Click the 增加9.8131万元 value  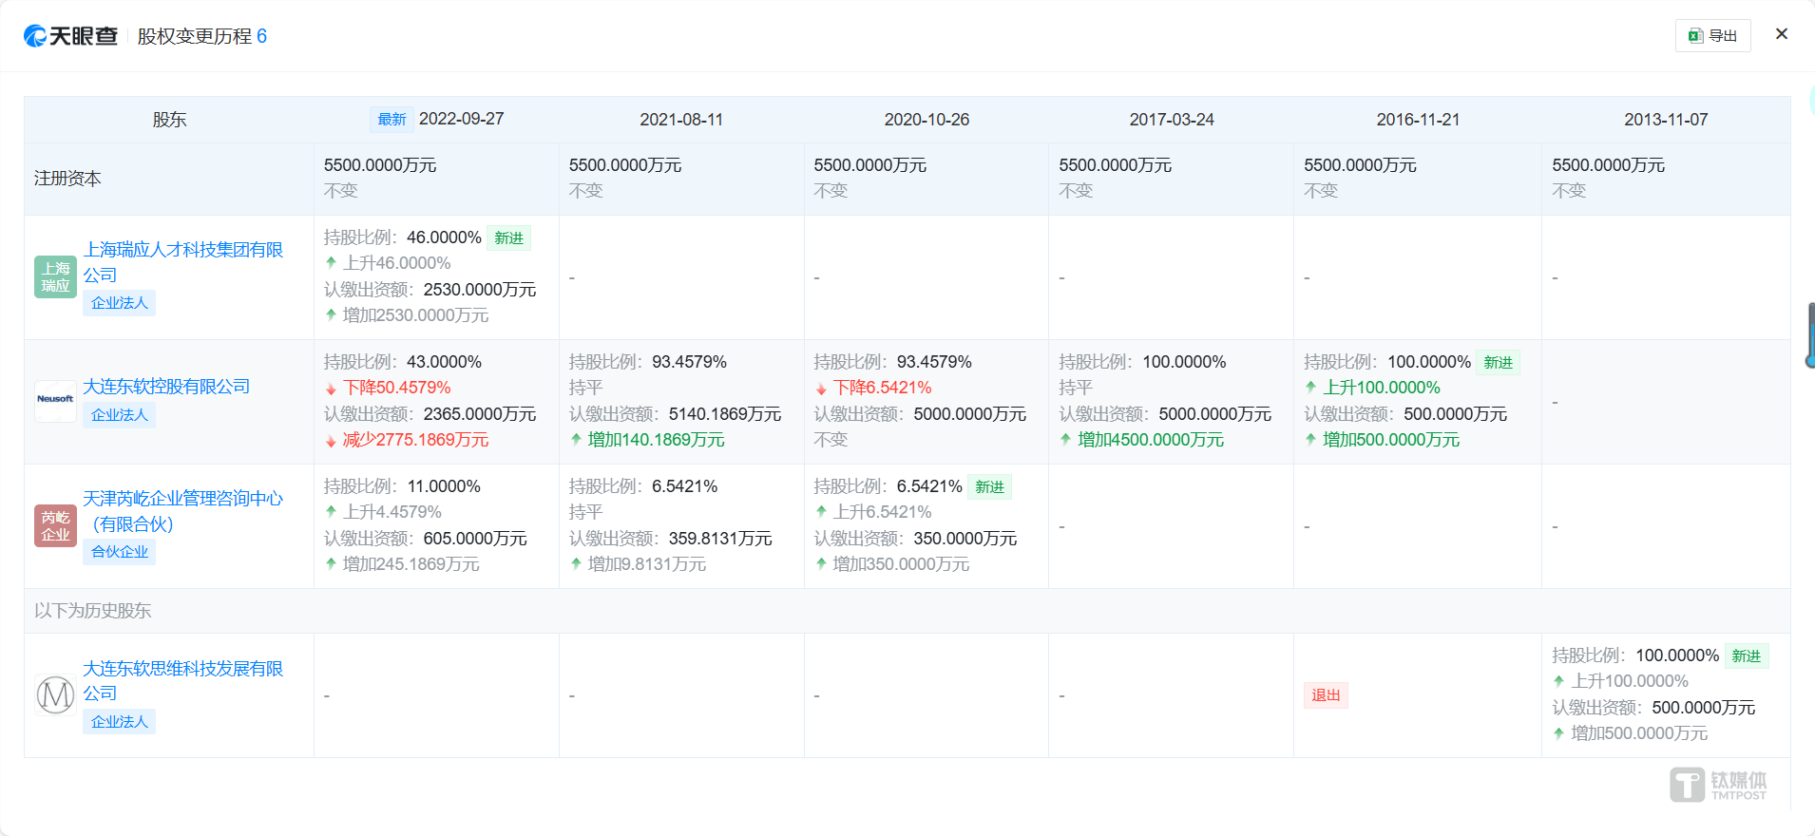point(646,564)
